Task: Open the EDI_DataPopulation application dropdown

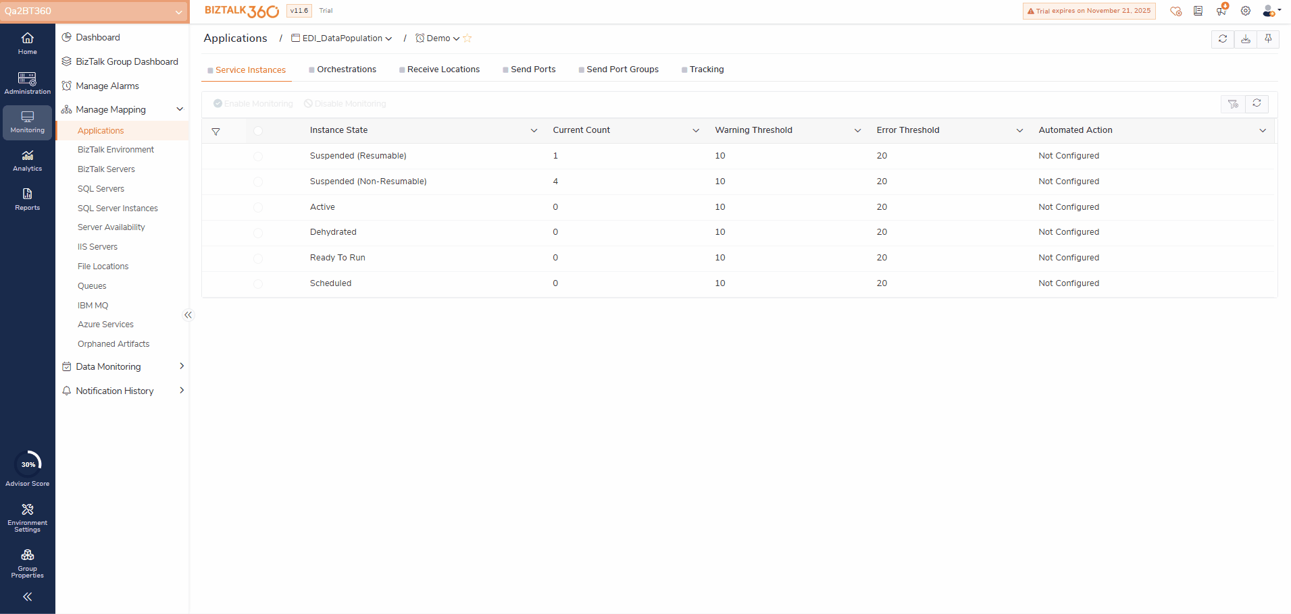Action: tap(343, 38)
